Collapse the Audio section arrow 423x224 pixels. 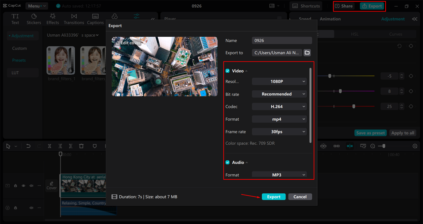[247, 163]
